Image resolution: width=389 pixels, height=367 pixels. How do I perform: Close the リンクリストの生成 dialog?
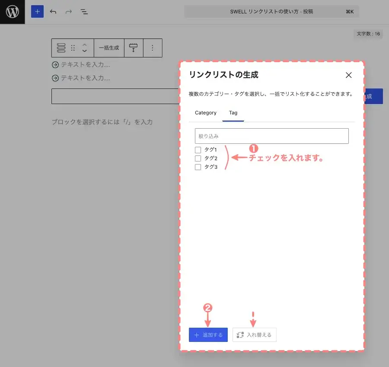coord(348,75)
